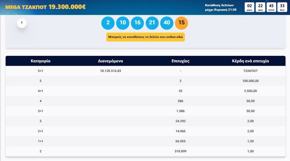Open the online ticket submission yellow button
The width and height of the screenshot is (290, 161).
coord(146,37)
